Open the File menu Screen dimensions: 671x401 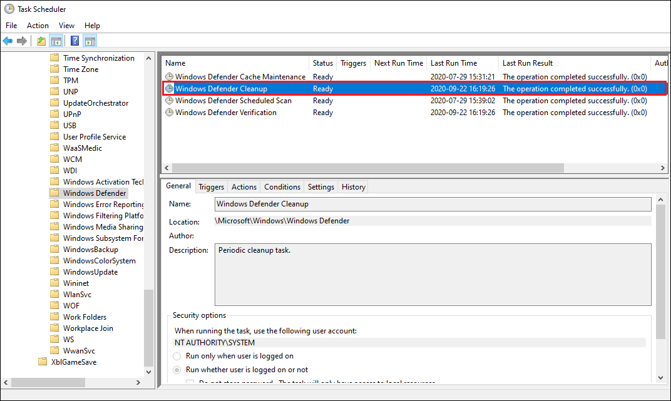11,26
